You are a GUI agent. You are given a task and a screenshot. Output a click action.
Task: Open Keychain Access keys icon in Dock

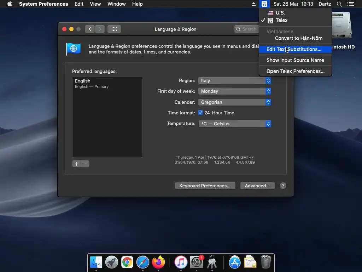212,262
